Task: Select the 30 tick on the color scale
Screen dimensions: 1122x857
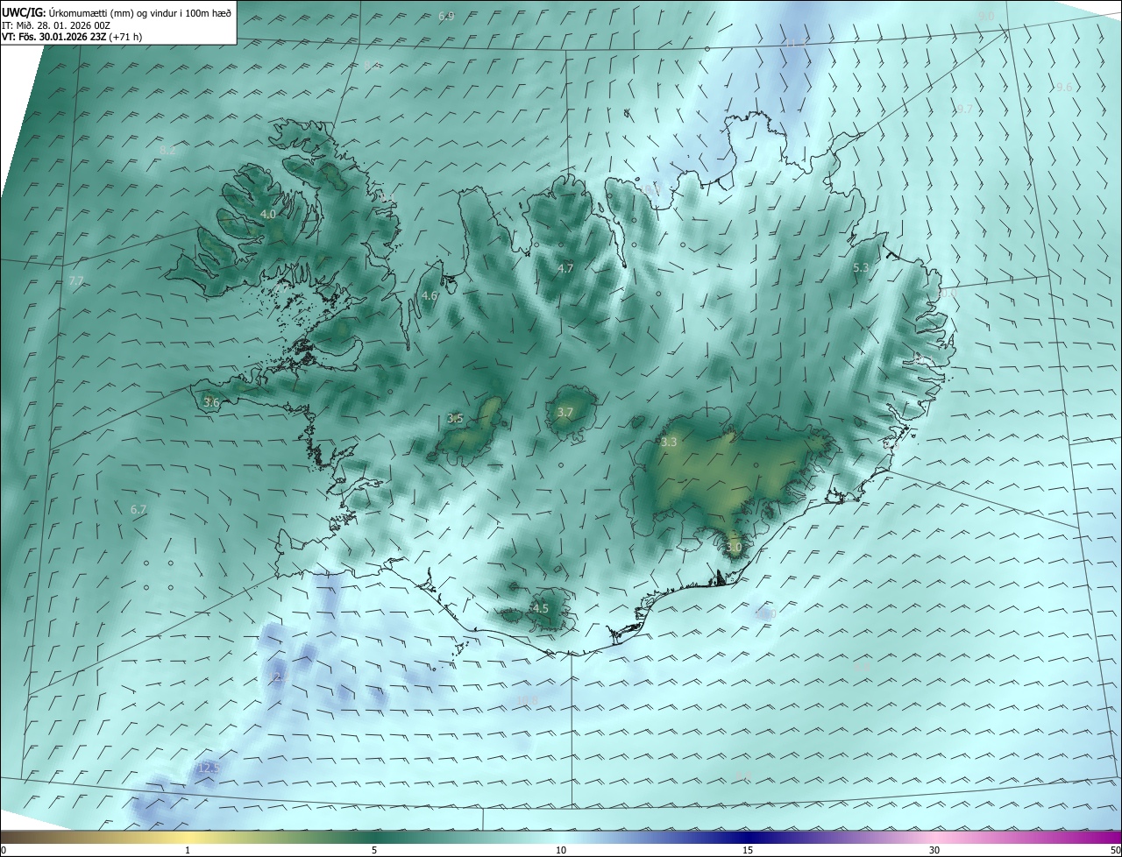Action: (x=934, y=850)
